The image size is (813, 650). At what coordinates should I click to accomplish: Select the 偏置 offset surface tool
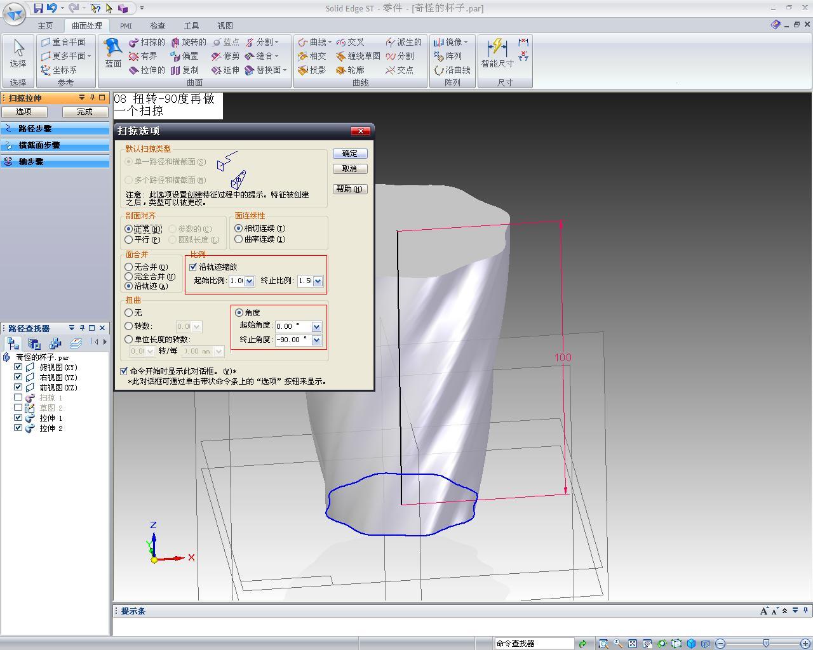click(x=185, y=56)
